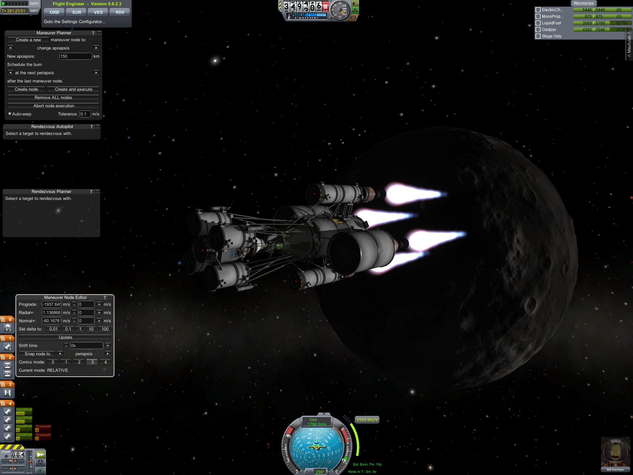This screenshot has width=633, height=475.
Task: Toggle the MonoPropellant resource checkbox
Action: pyautogui.click(x=538, y=16)
